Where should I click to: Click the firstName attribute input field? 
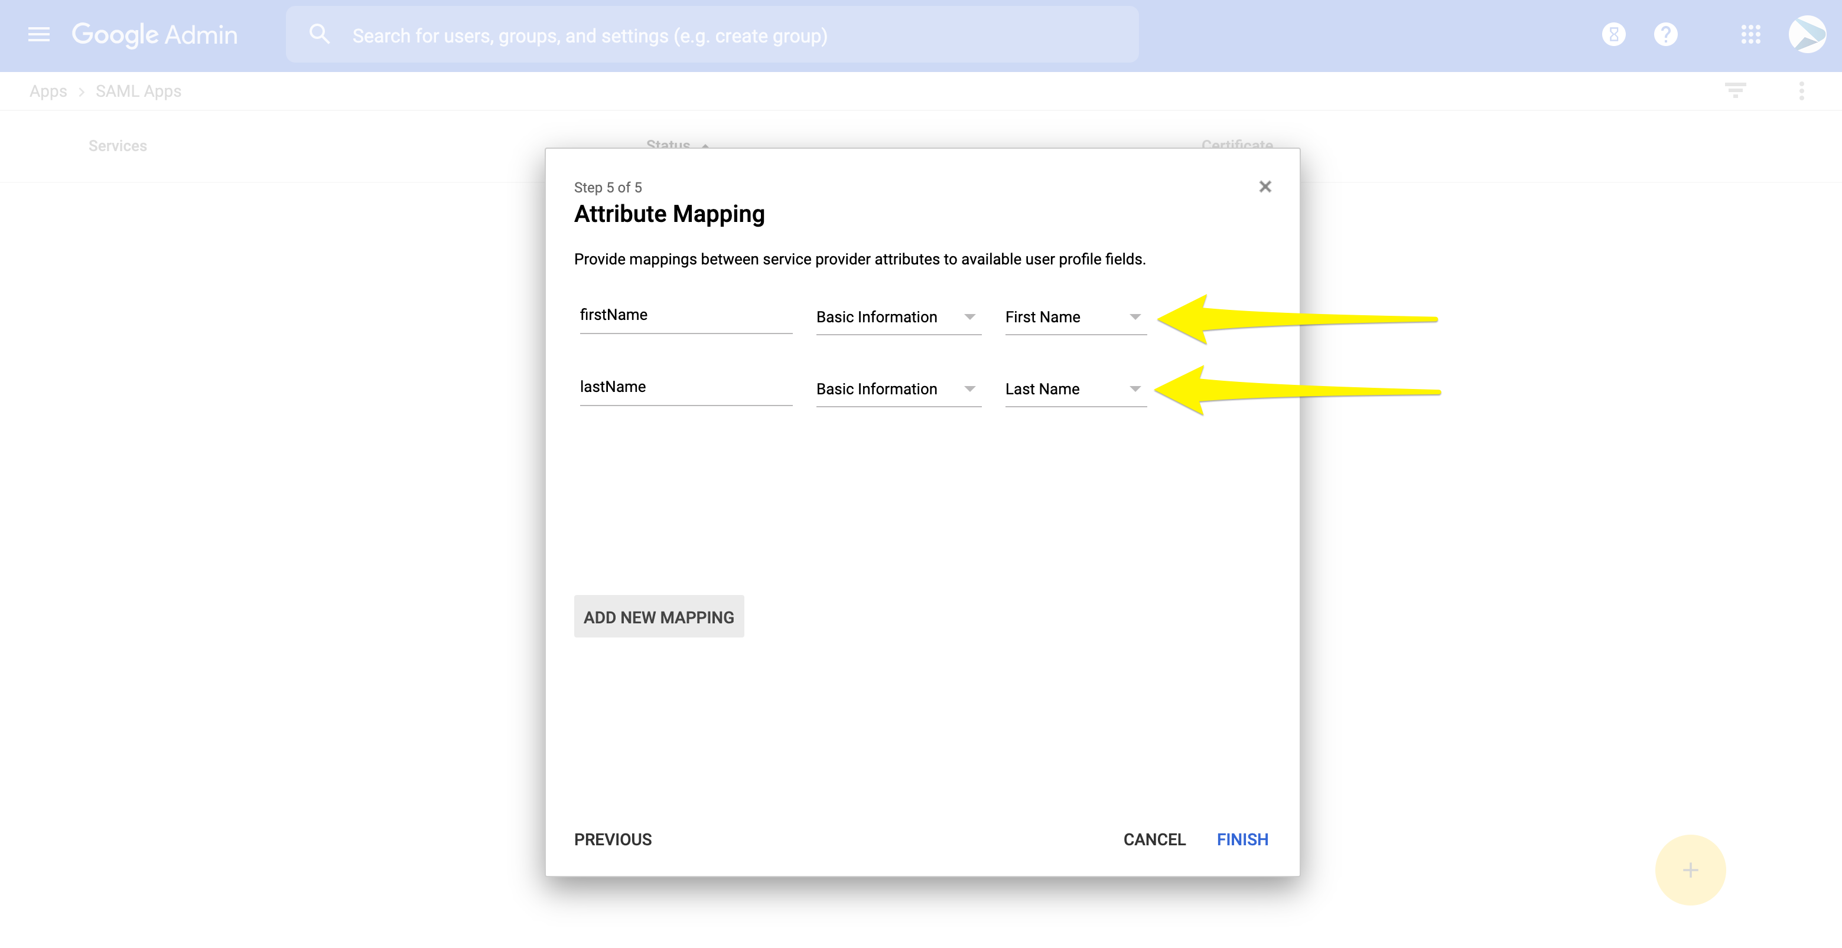click(685, 315)
